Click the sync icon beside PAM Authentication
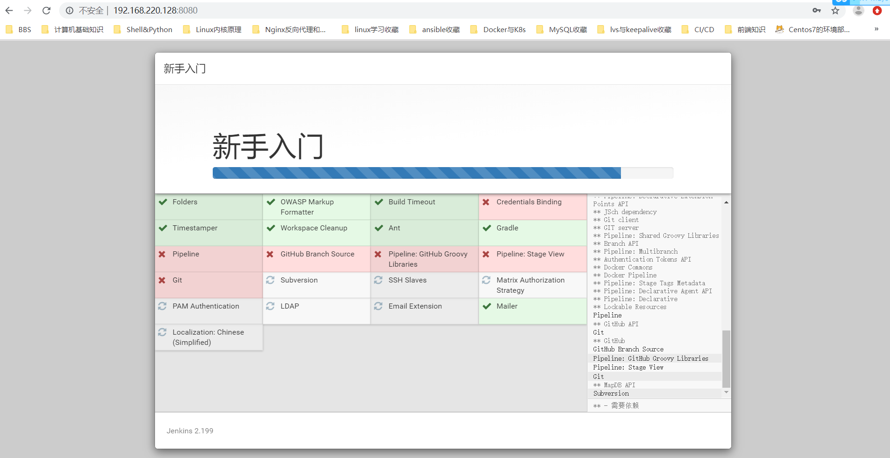The image size is (890, 458). [162, 306]
